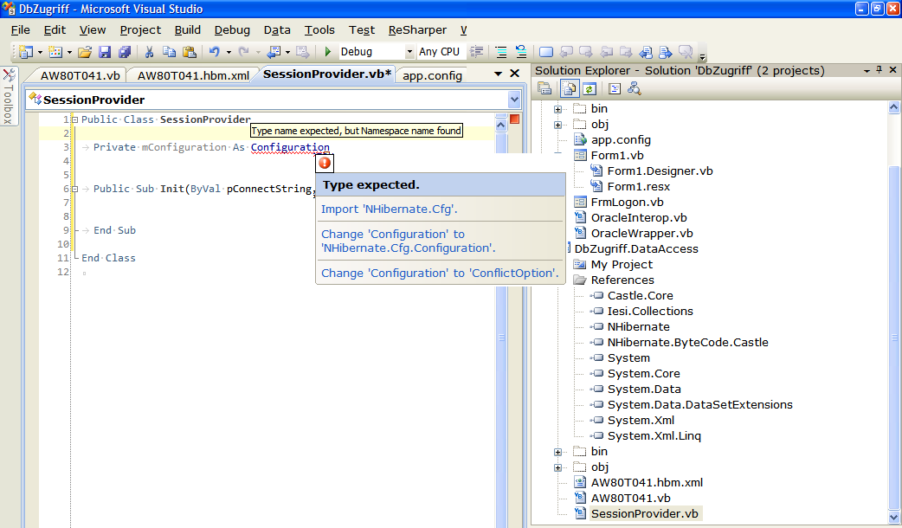
Task: Switch to the AW80T041.vb tab
Action: point(80,75)
